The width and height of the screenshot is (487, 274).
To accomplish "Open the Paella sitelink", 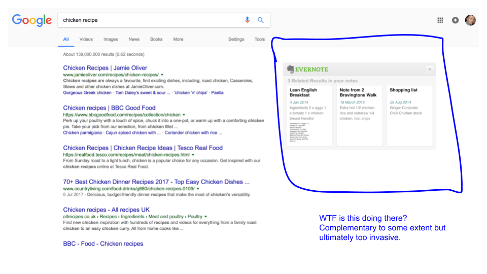I will tap(218, 92).
